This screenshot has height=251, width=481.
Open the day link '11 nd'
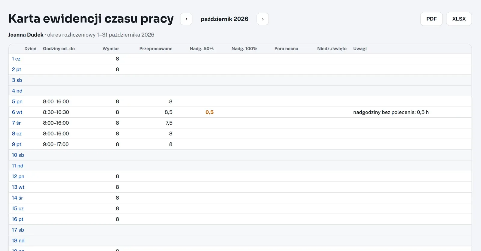[18, 166]
